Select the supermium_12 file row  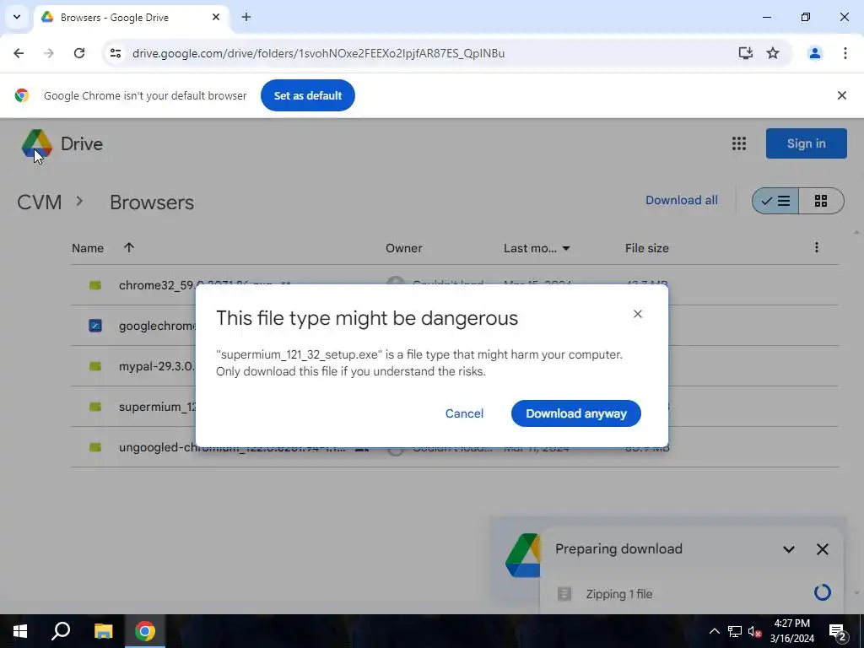pos(455,407)
